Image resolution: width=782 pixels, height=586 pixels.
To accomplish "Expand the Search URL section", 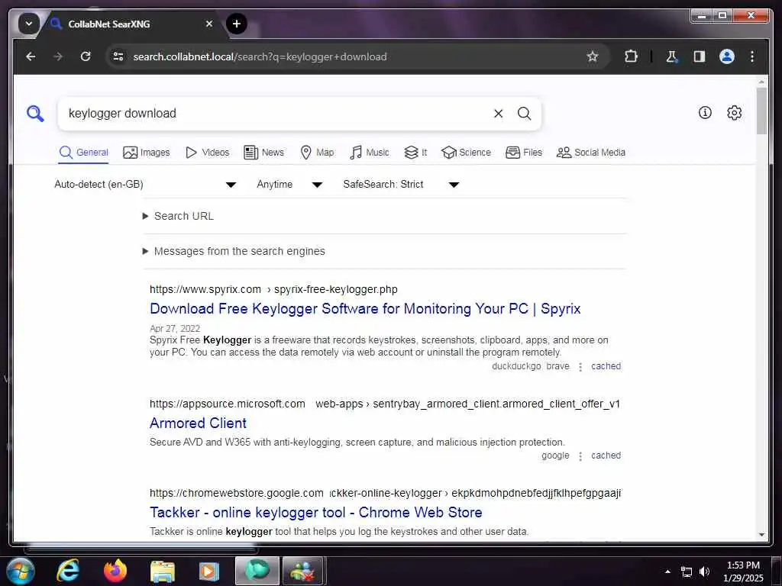I will coord(179,216).
